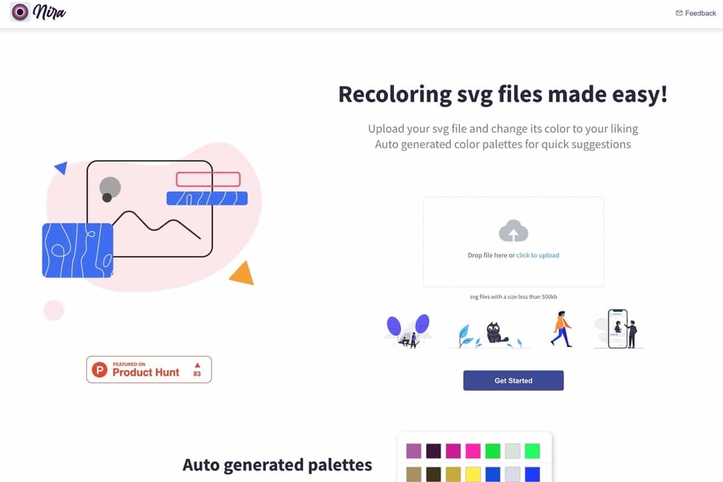Click the yellow swatch in second palette row

(473, 474)
